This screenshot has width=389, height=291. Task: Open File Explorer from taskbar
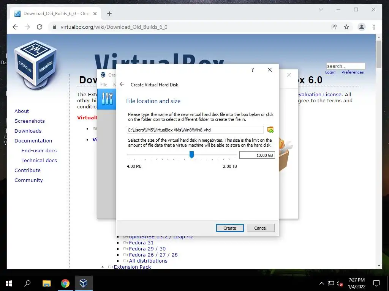click(x=46, y=283)
